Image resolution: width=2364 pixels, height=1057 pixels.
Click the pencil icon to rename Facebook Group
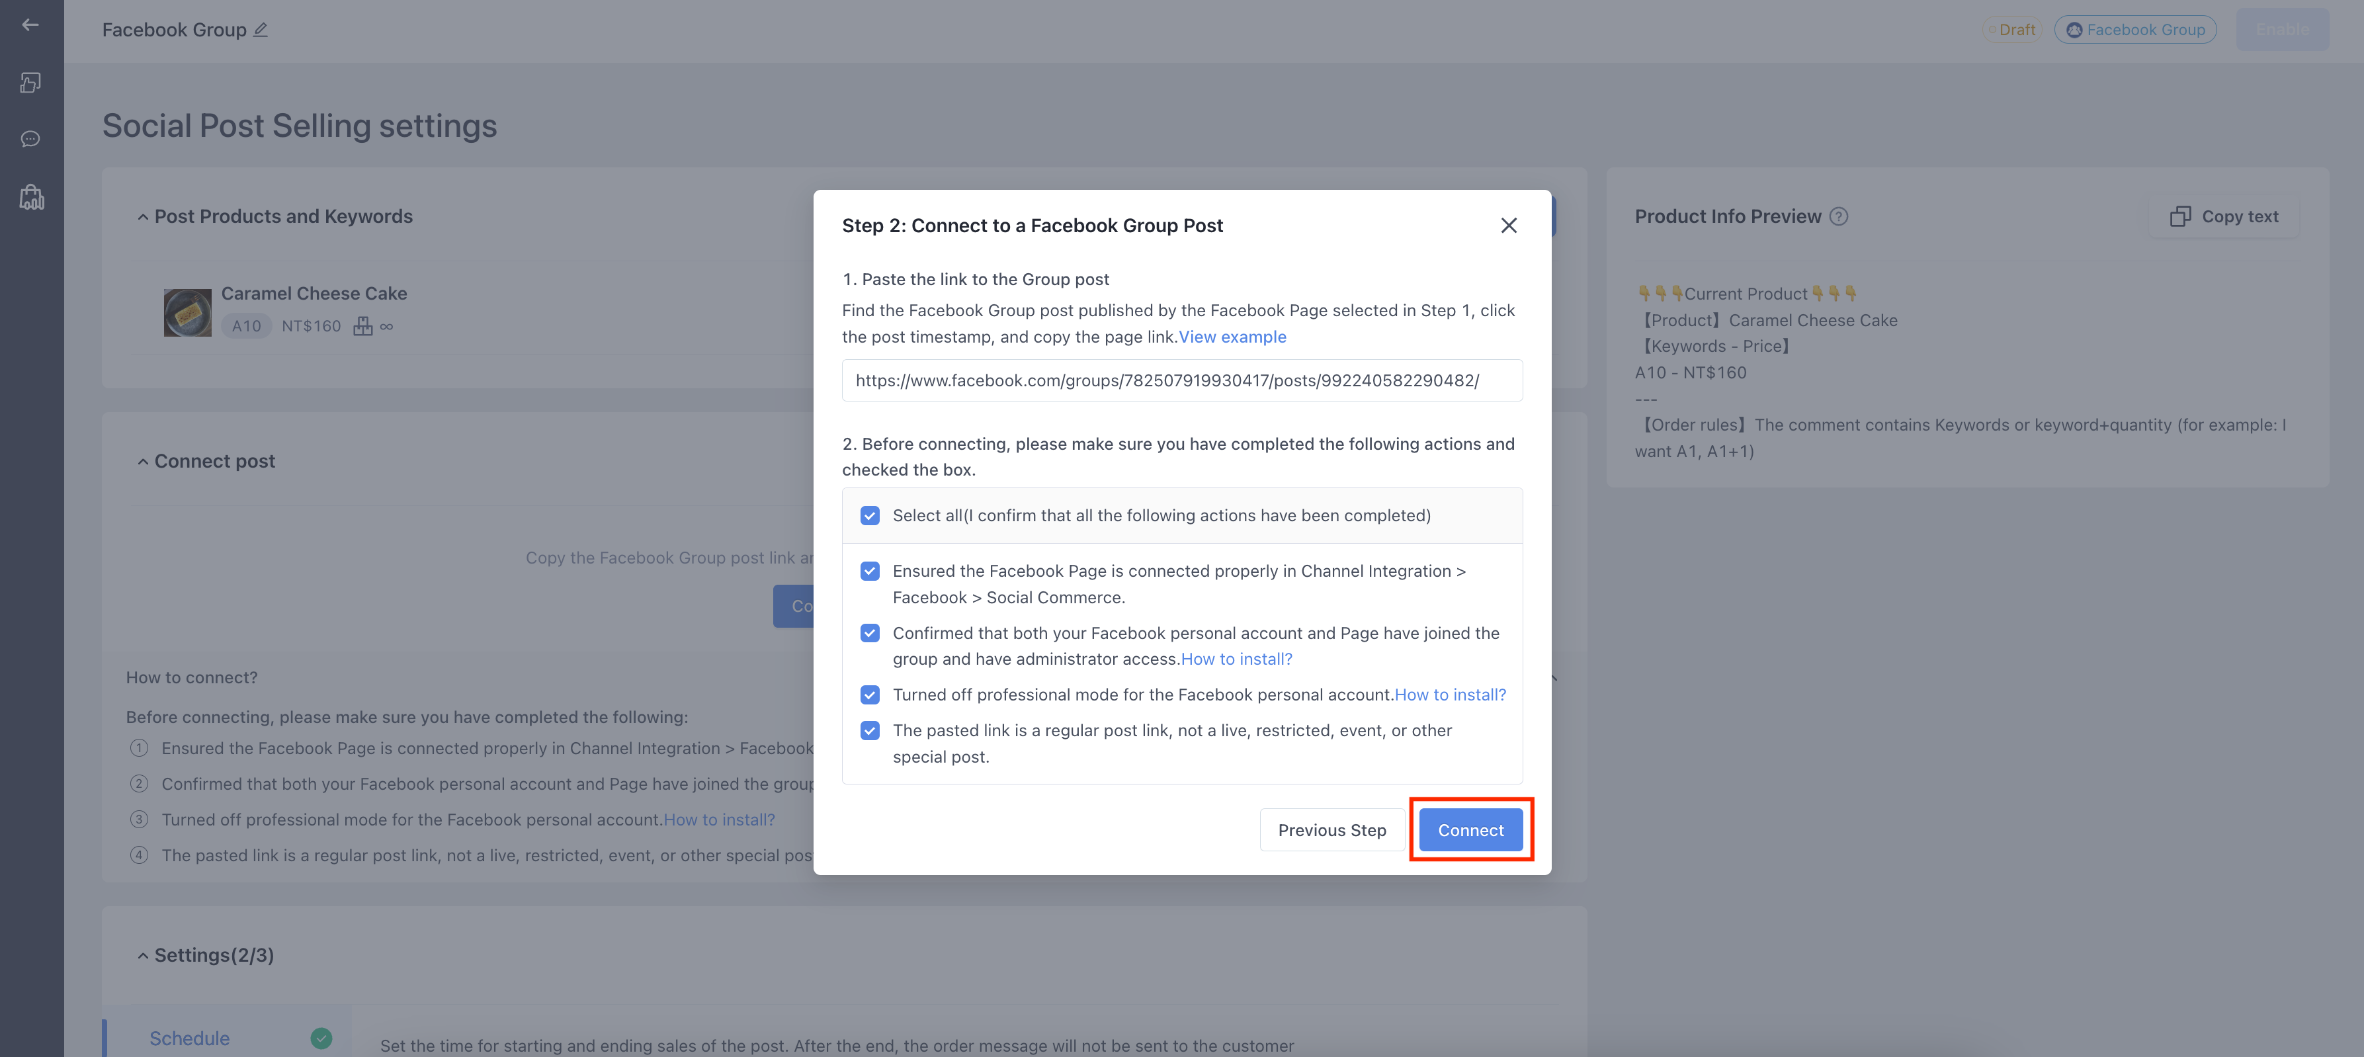[261, 29]
